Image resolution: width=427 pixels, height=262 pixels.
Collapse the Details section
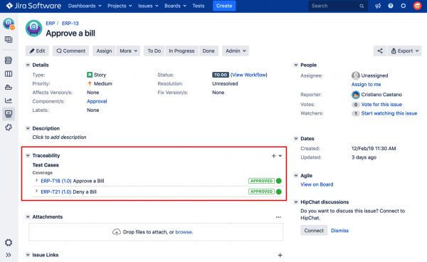tap(28, 65)
